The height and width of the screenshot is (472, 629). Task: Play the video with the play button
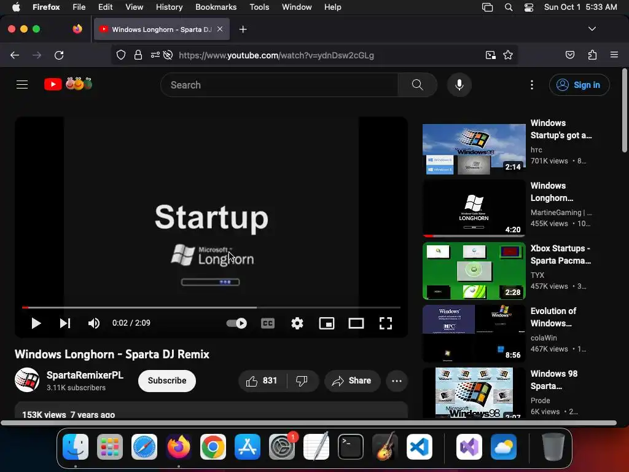tap(36, 323)
